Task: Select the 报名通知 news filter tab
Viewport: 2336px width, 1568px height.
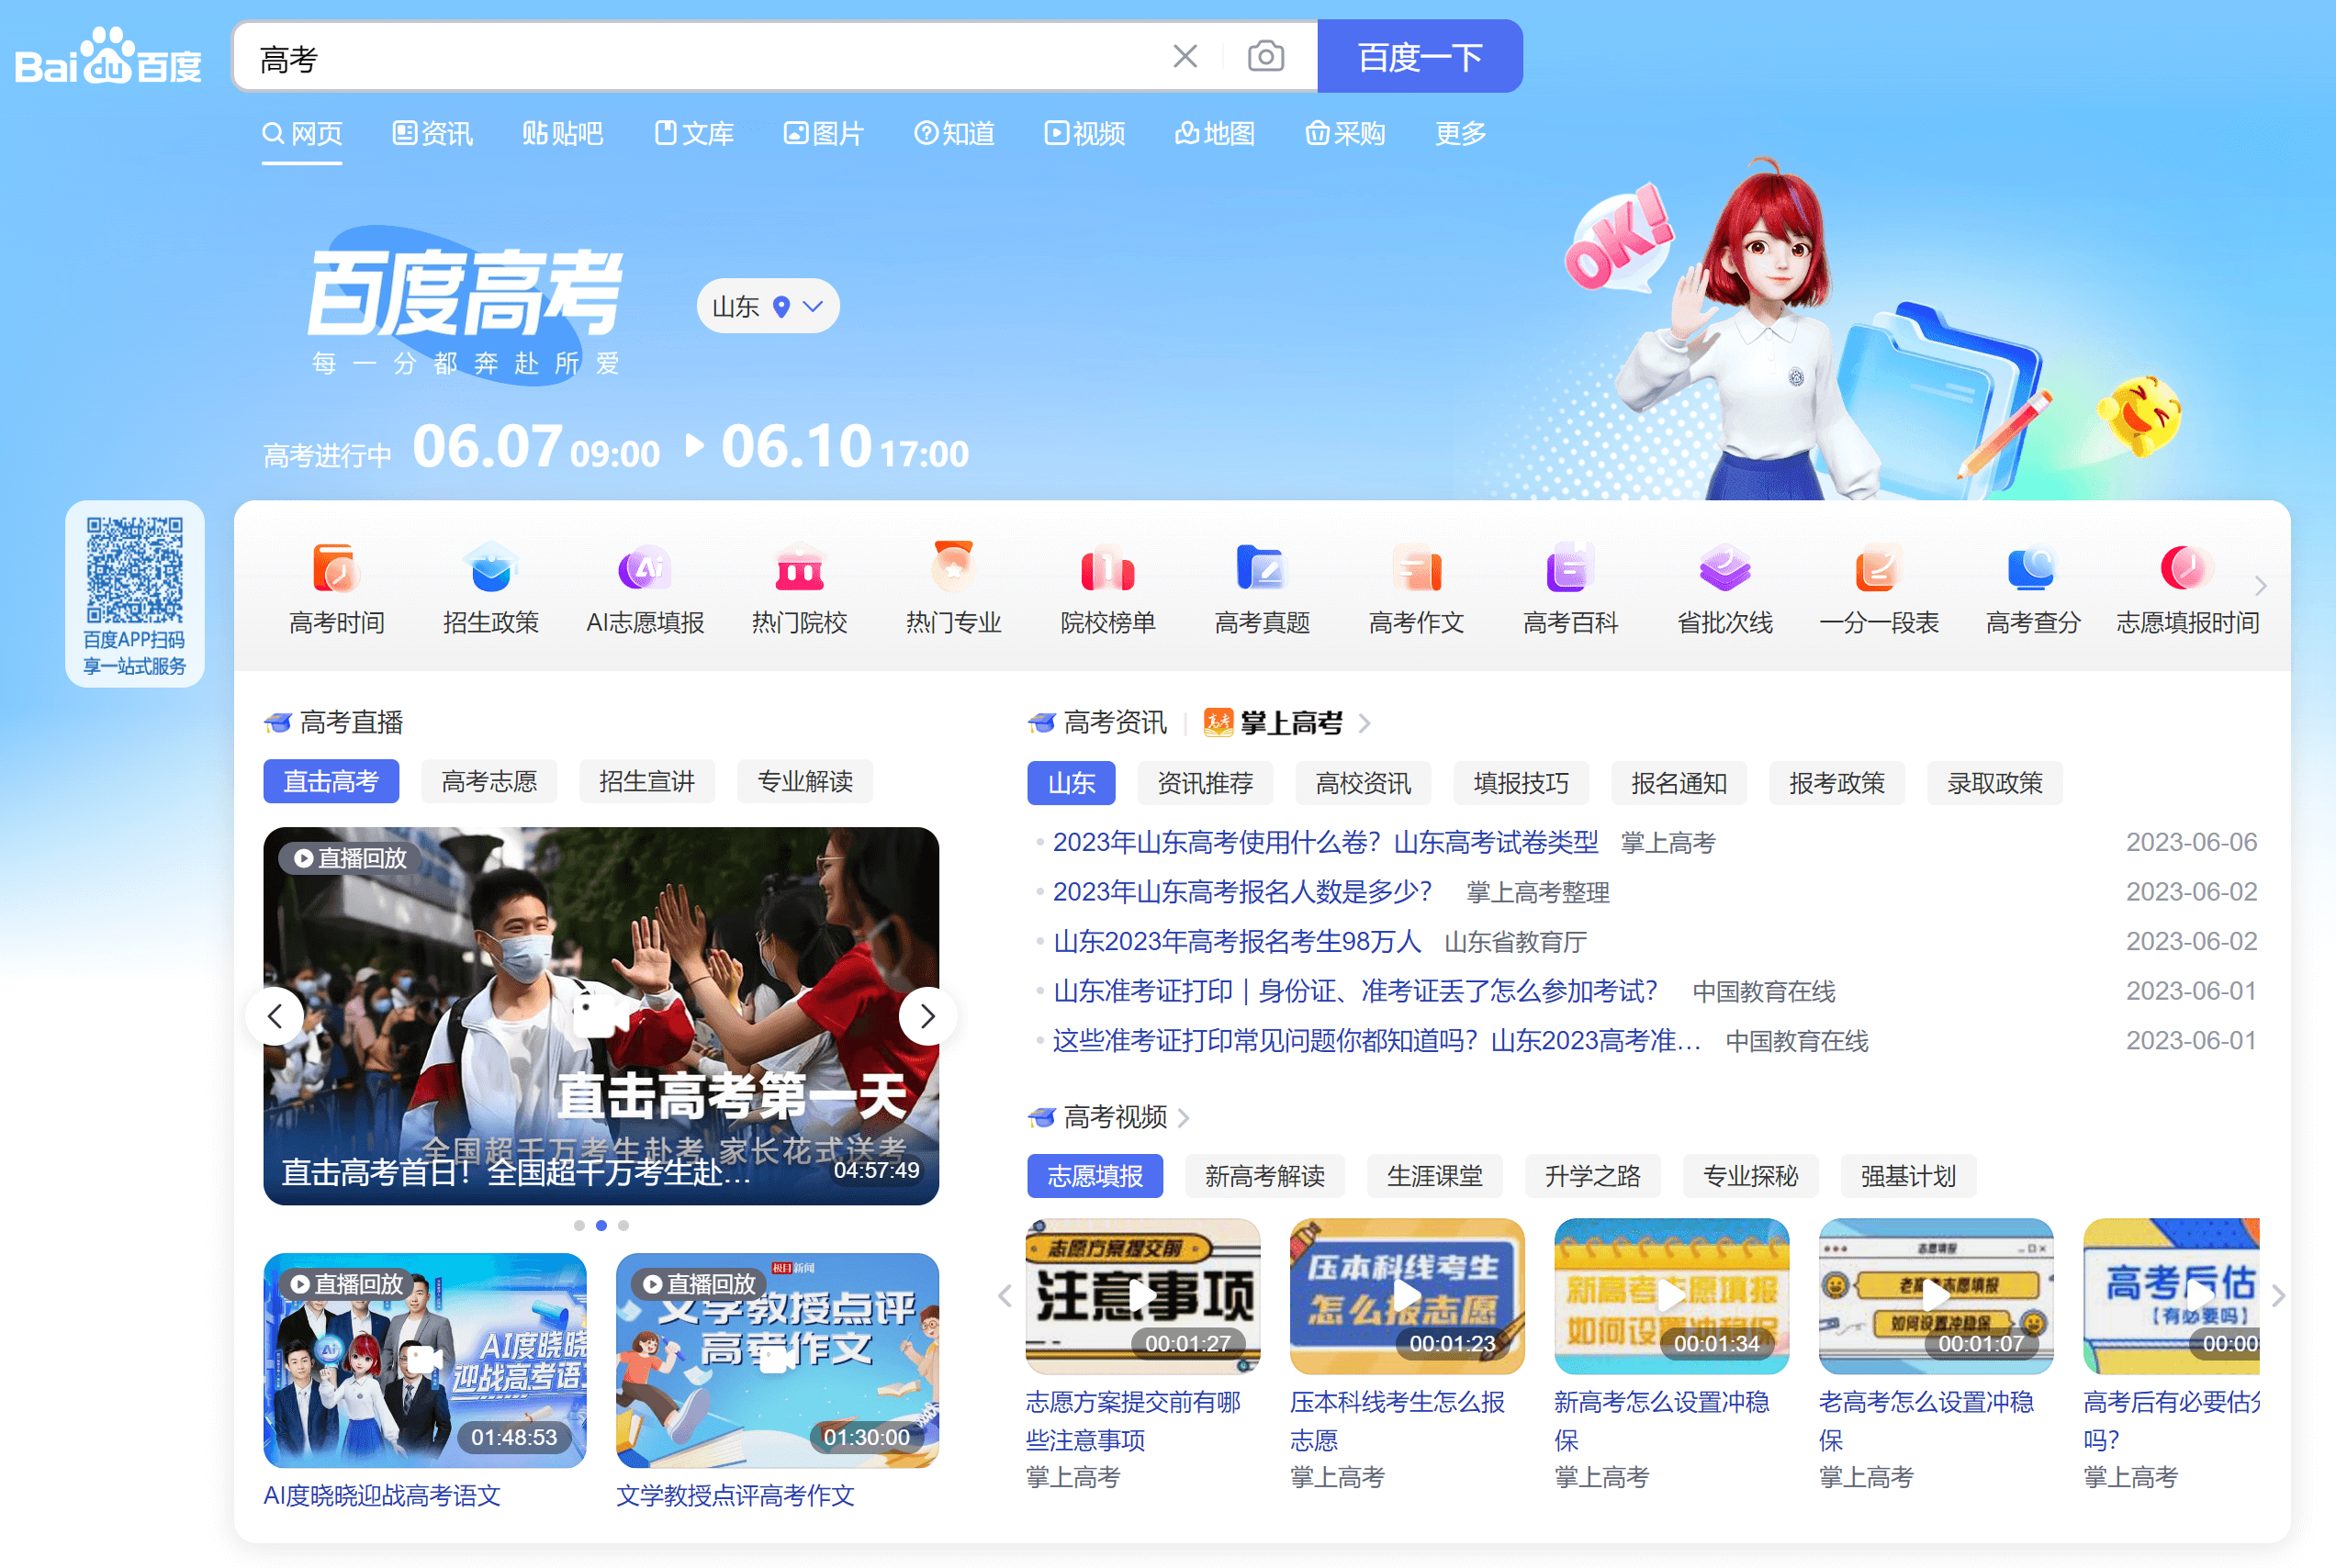Action: pos(1679,783)
